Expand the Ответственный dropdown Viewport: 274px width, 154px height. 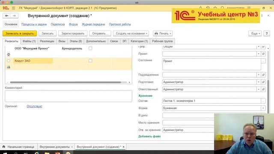click(259, 89)
